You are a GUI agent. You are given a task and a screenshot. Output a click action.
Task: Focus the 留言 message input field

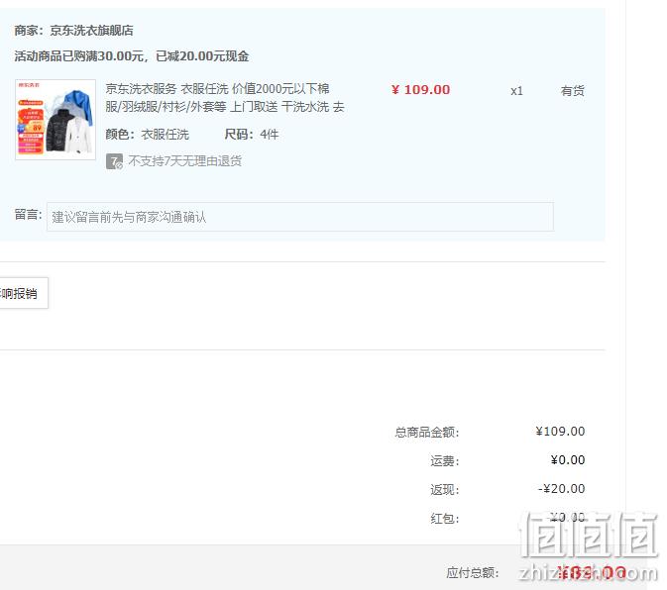[300, 217]
